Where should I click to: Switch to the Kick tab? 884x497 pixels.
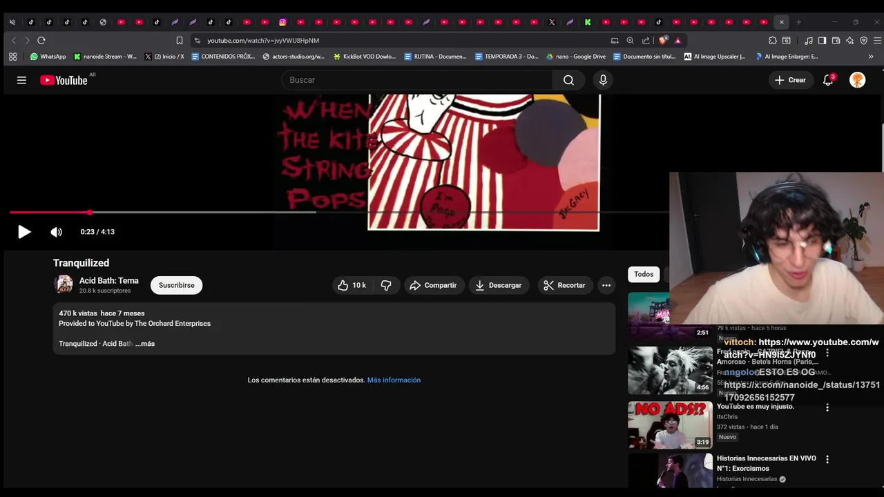[x=588, y=22]
